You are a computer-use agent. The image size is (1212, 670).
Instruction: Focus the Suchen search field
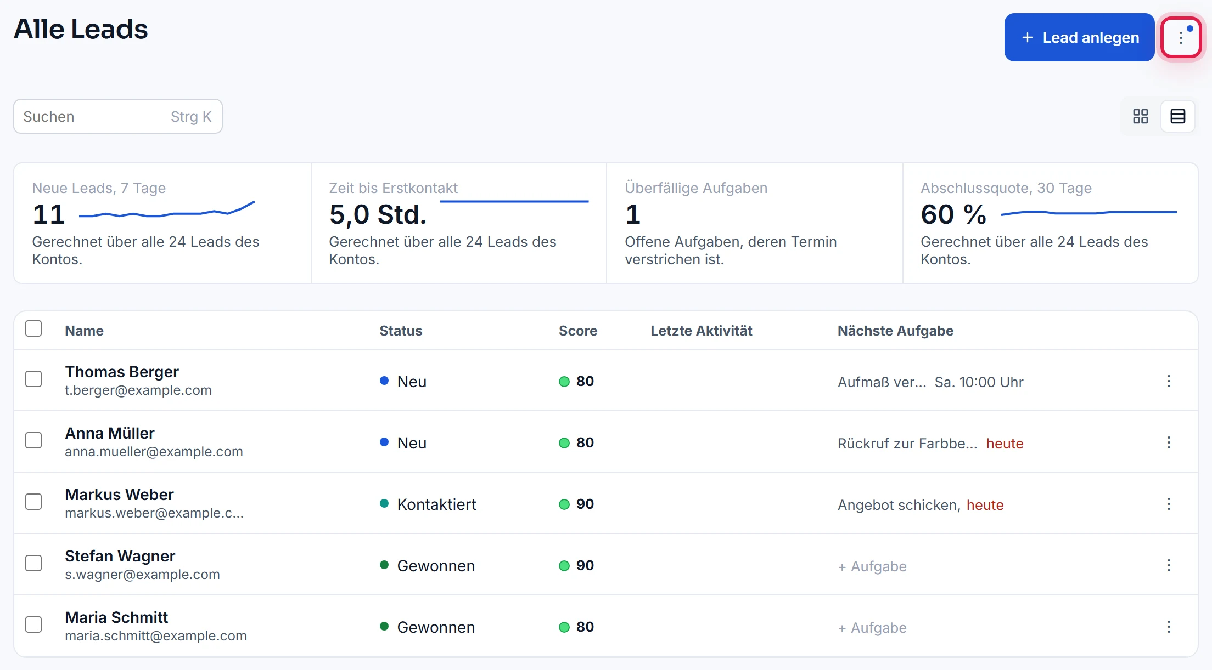[118, 116]
